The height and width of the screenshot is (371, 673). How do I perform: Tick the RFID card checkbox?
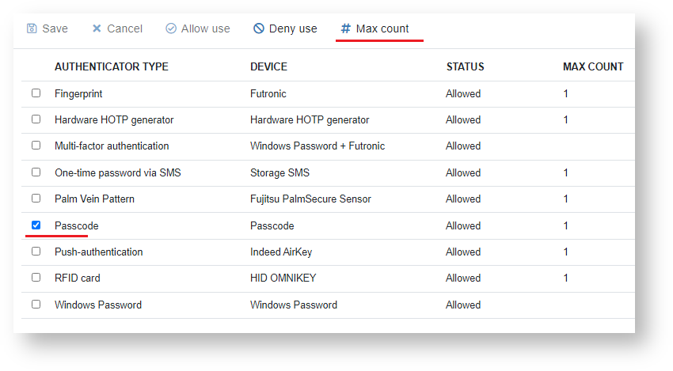[36, 278]
